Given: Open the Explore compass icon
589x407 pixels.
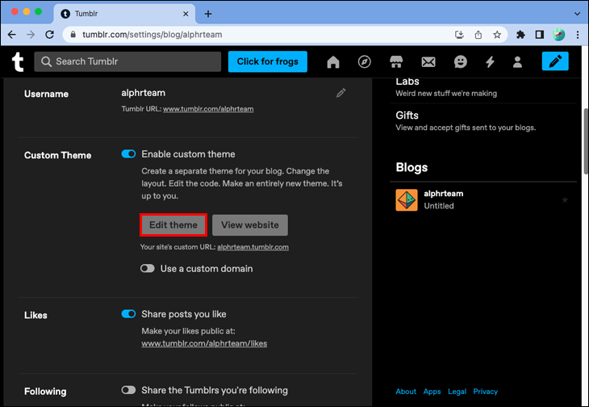Looking at the screenshot, I should click(x=365, y=62).
